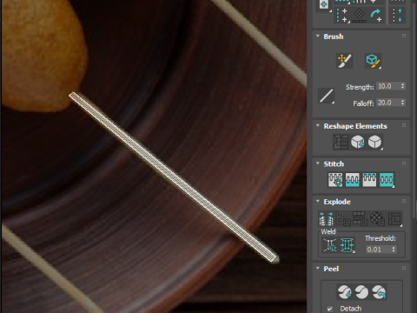Collapse the Stitch rollout

[318, 163]
